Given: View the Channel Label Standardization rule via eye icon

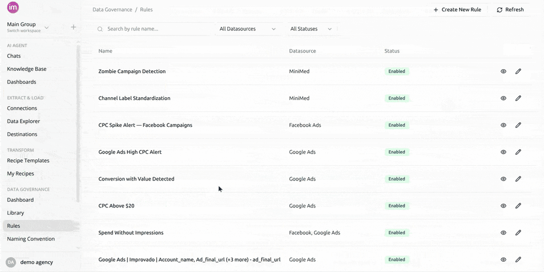Looking at the screenshot, I should point(503,98).
